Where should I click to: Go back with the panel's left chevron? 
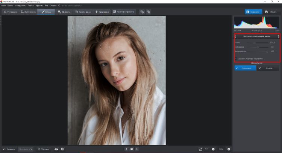pyautogui.click(x=235, y=37)
